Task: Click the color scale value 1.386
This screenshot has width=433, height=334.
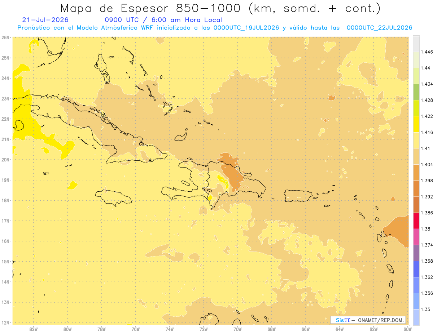Action: [x=427, y=213]
